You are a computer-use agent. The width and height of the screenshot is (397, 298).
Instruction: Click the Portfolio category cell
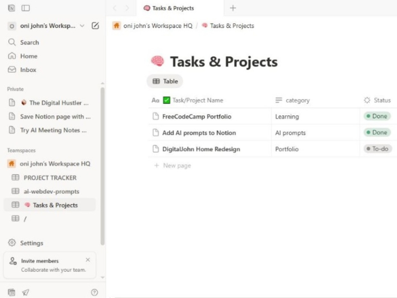point(316,149)
